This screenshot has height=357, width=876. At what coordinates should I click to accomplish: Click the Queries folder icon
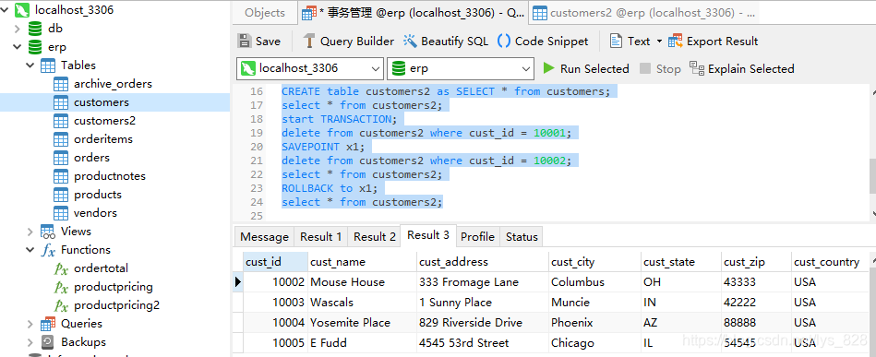[x=48, y=324]
